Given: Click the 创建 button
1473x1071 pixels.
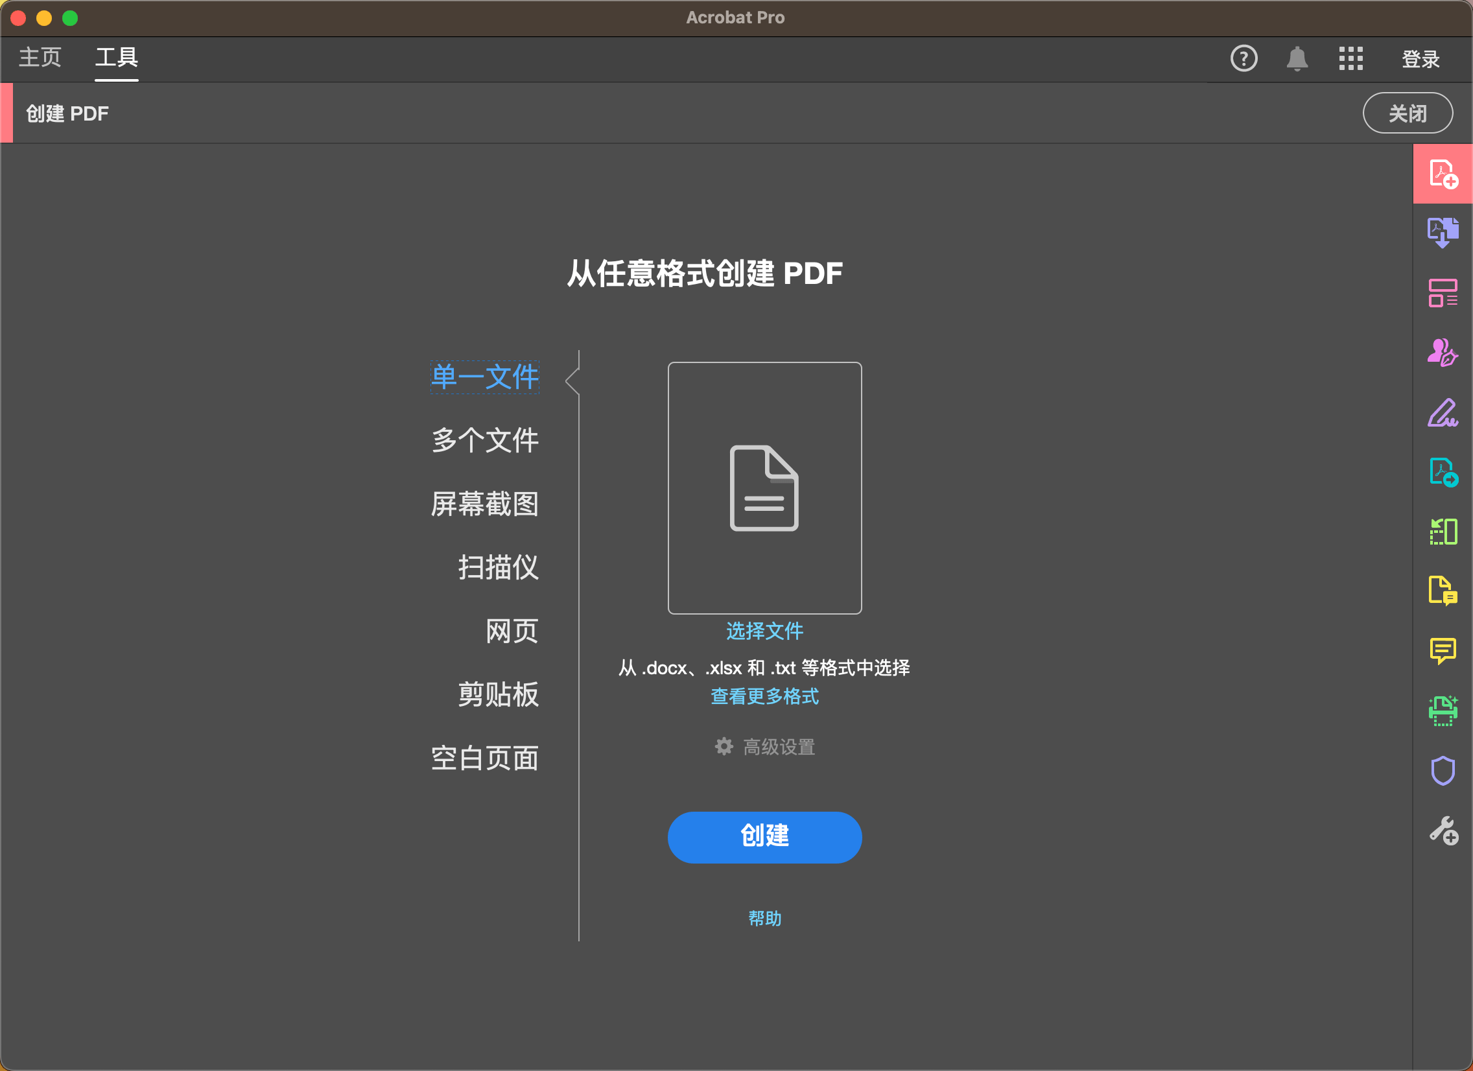Looking at the screenshot, I should pos(764,837).
